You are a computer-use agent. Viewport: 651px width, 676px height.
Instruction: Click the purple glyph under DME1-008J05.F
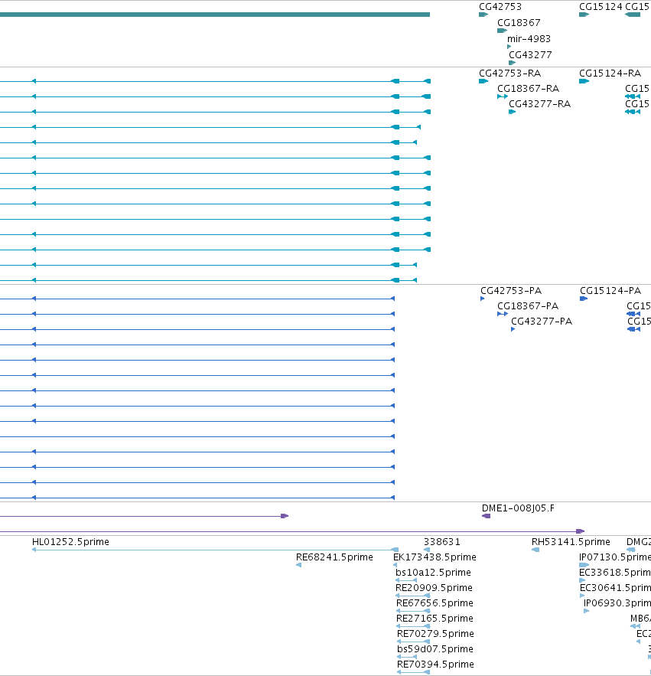point(486,516)
